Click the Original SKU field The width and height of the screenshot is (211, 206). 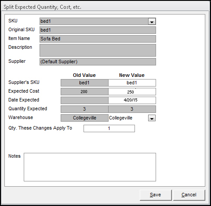[98, 30]
